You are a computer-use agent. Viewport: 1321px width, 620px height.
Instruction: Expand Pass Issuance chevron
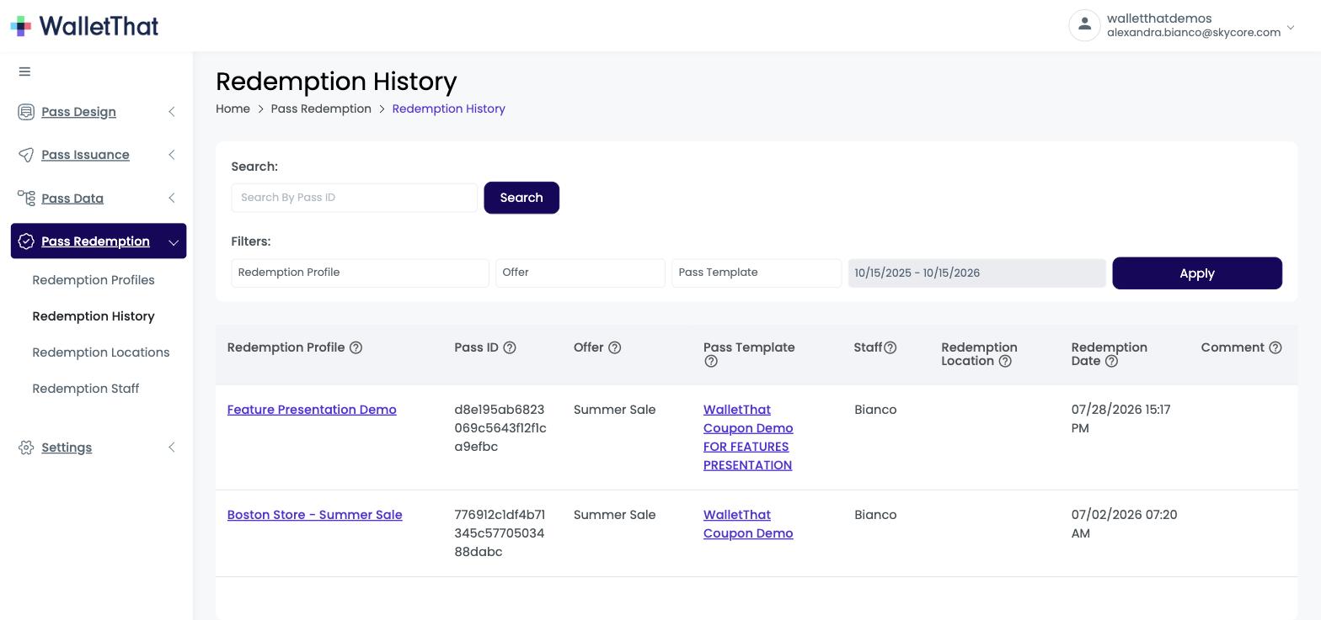click(172, 155)
